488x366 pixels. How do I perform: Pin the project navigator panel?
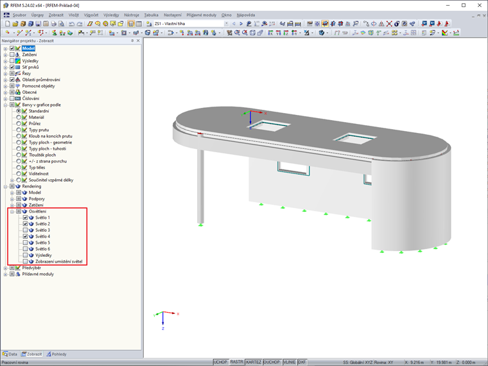132,40
